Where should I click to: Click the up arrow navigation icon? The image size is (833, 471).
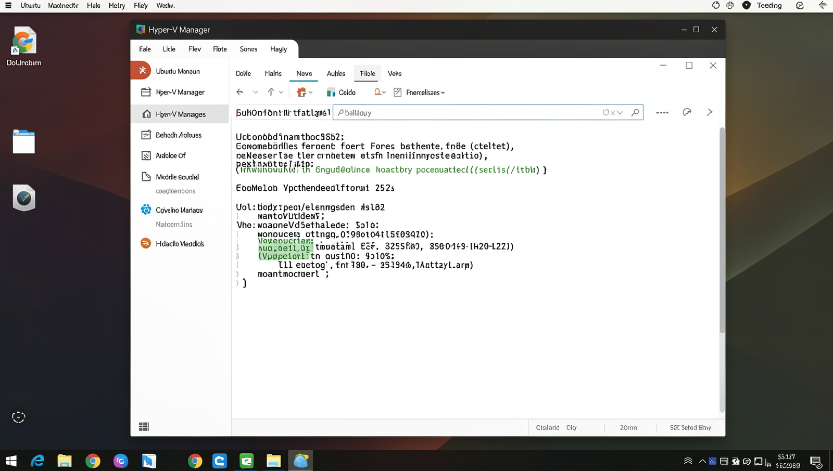coord(271,92)
